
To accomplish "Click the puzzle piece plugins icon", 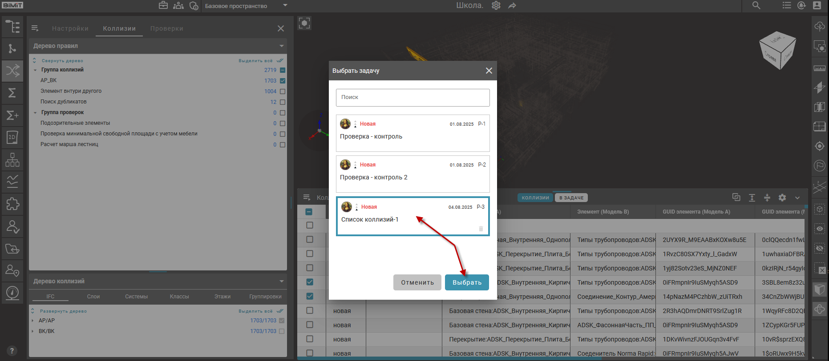I will [12, 204].
